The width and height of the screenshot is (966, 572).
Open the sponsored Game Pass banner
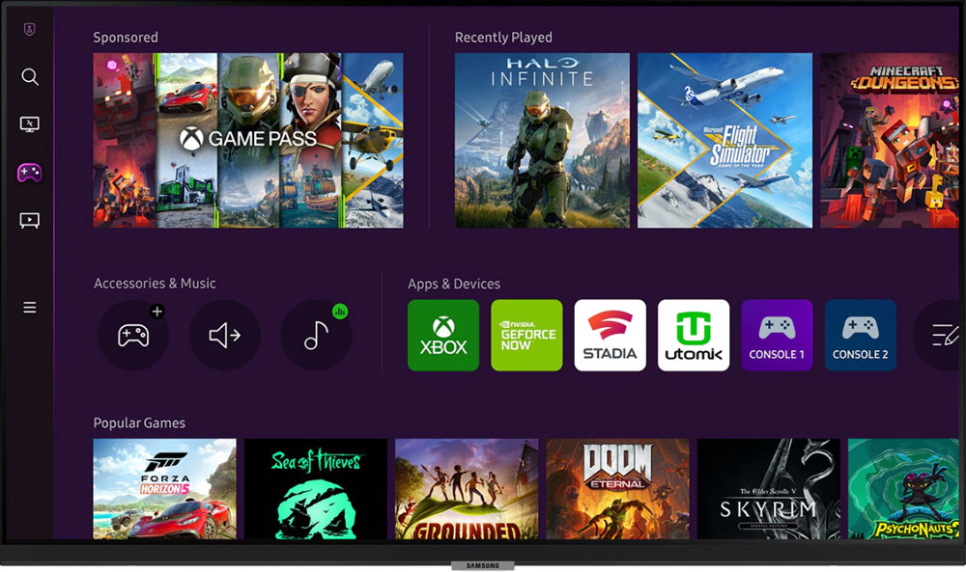(248, 140)
